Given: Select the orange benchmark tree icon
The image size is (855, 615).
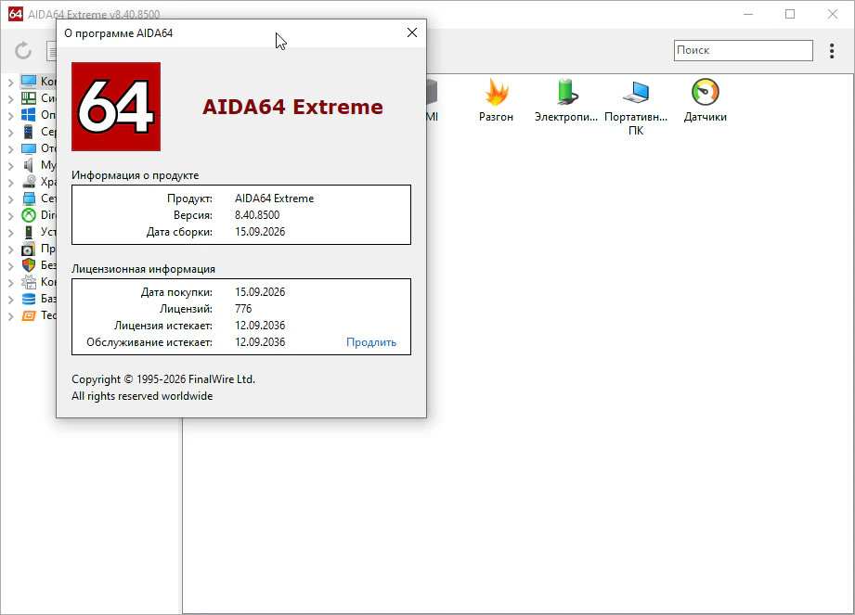Looking at the screenshot, I should [29, 315].
